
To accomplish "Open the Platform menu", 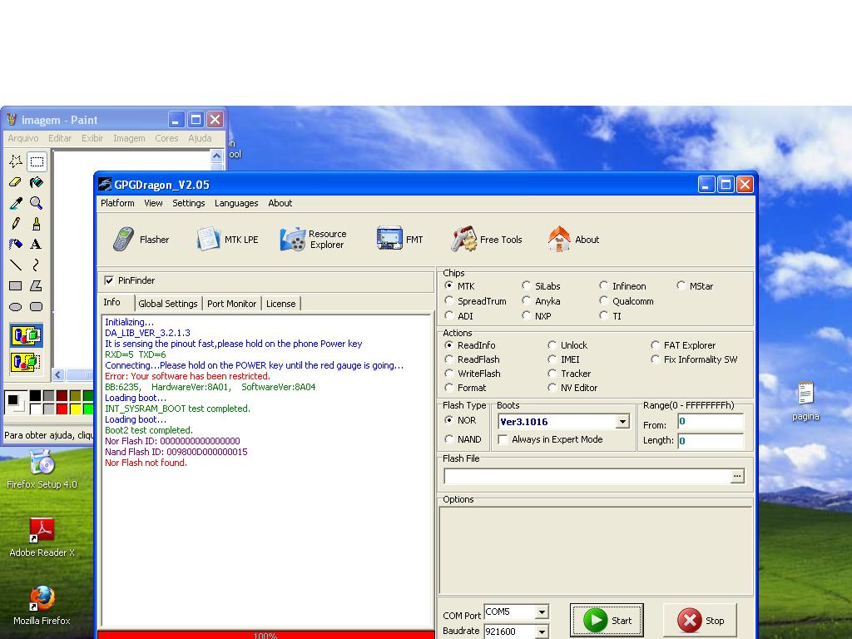I will pos(117,203).
